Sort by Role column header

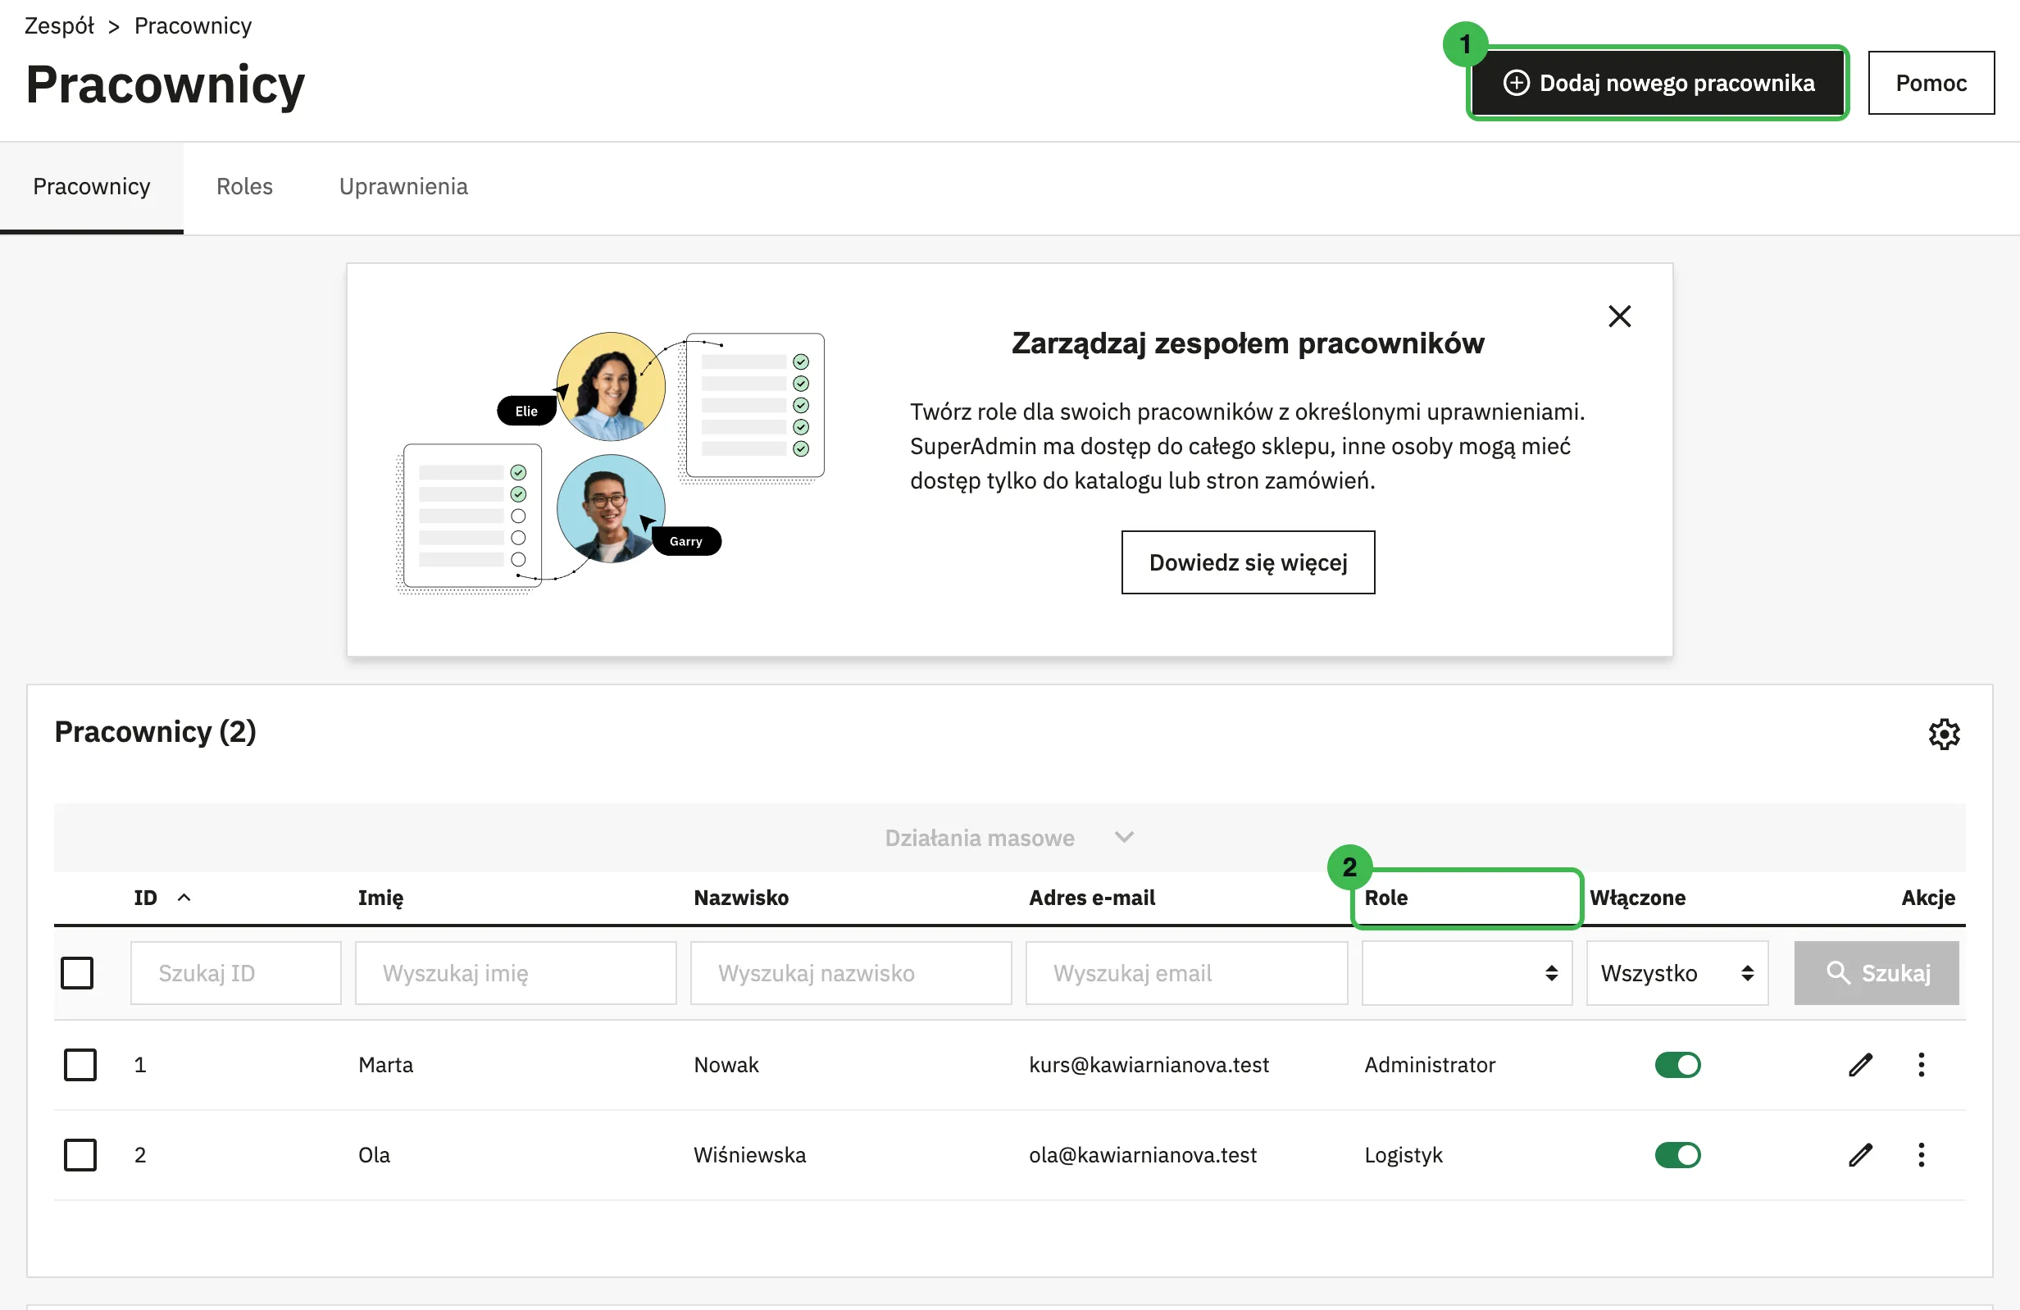tap(1386, 898)
